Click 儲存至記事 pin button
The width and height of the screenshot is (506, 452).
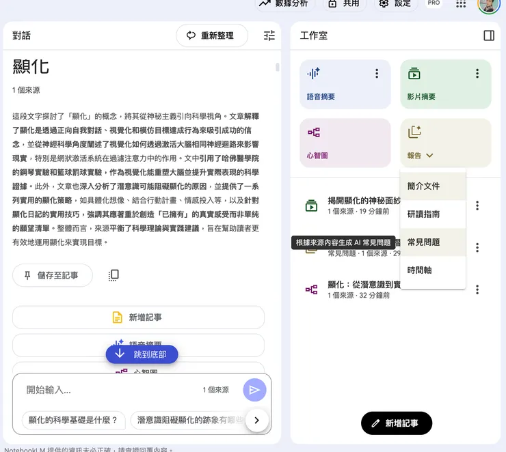point(52,275)
